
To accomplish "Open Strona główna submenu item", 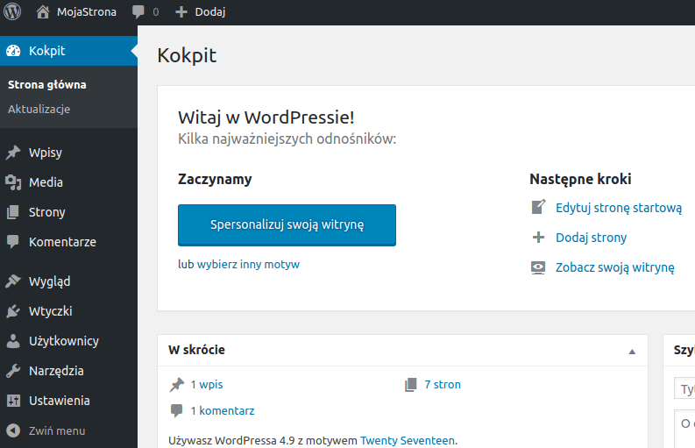I will tap(47, 85).
